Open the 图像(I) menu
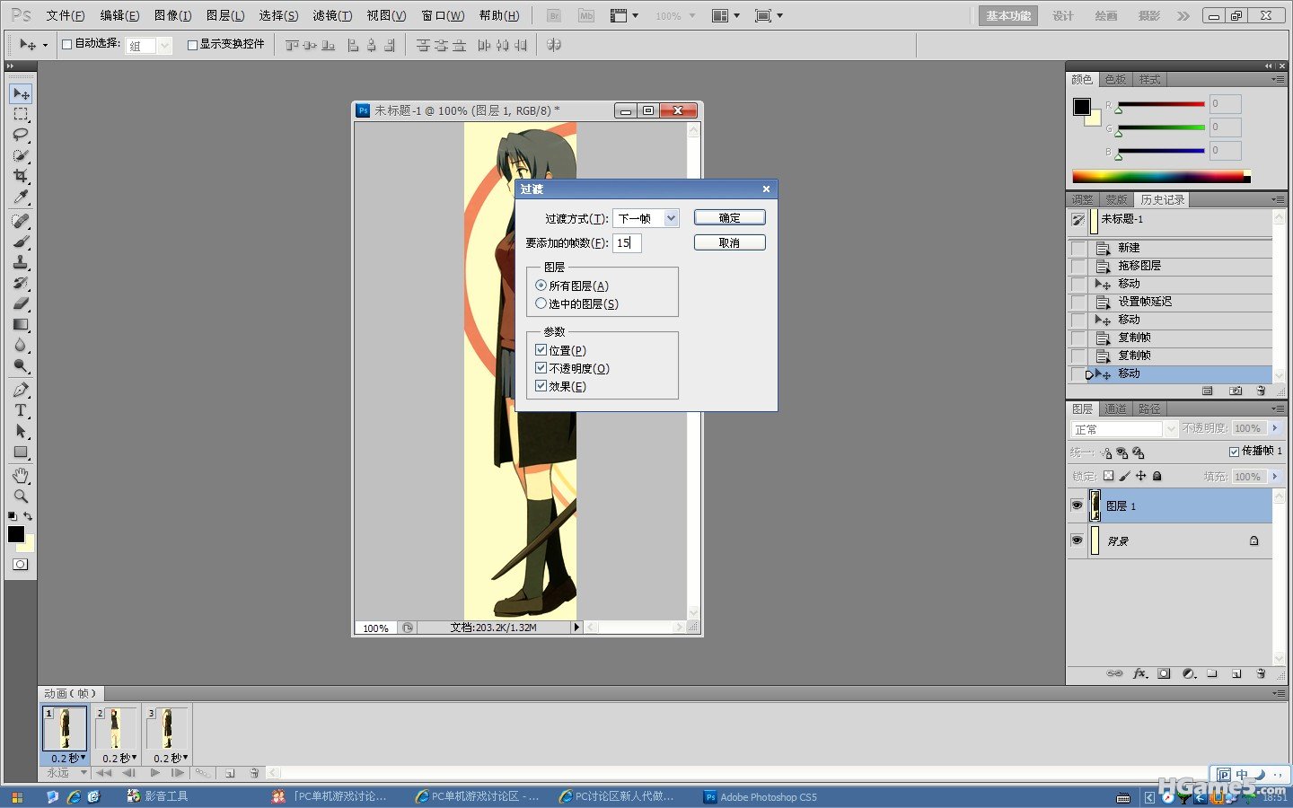The image size is (1293, 808). coord(172,15)
